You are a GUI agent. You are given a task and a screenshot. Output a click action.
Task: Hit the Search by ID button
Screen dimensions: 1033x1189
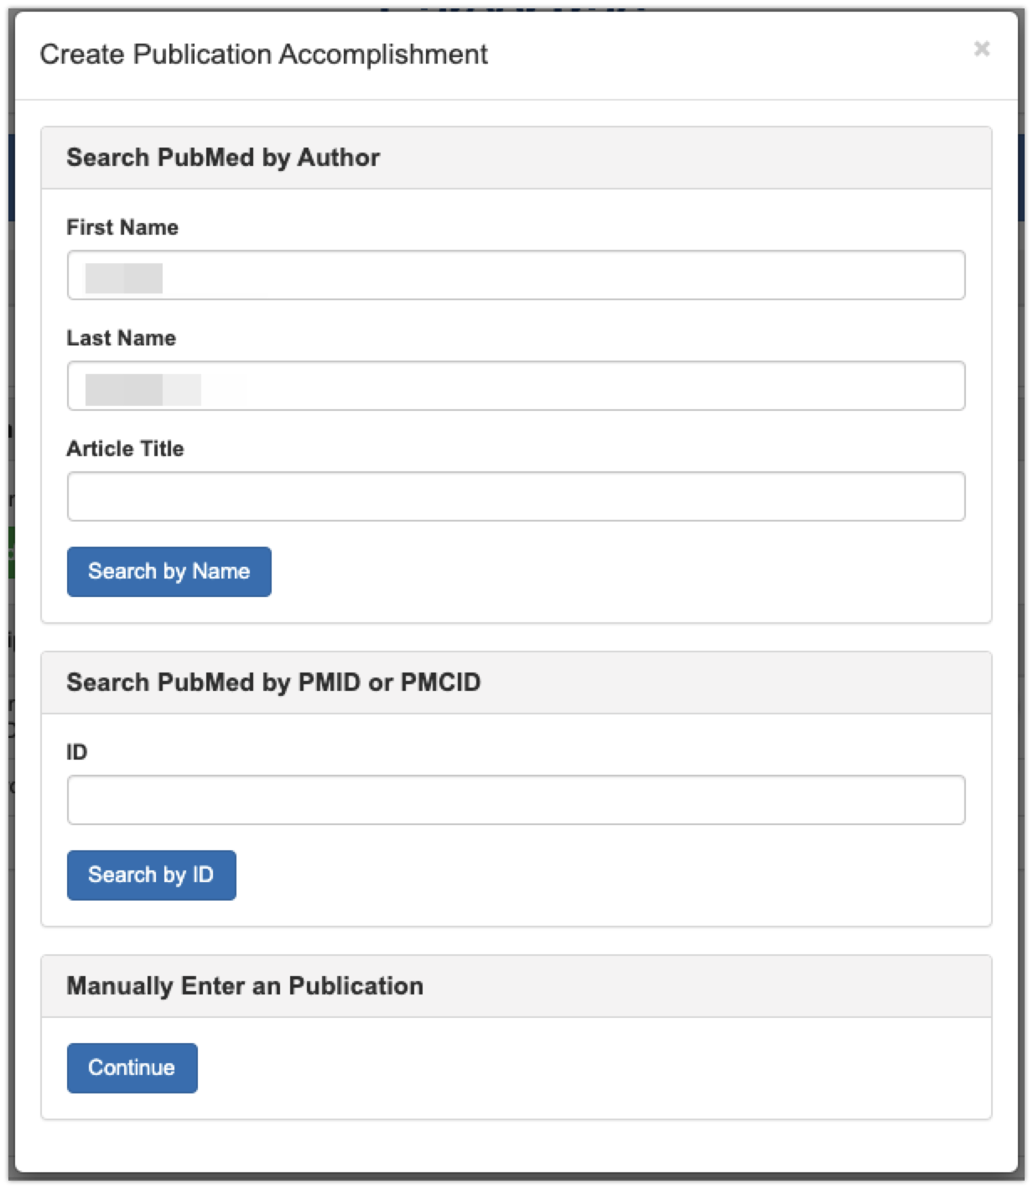pyautogui.click(x=152, y=875)
